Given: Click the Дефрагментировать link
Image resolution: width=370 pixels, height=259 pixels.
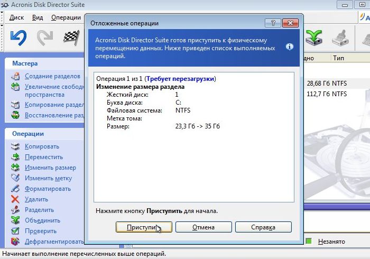Looking at the screenshot, I should [54, 242].
